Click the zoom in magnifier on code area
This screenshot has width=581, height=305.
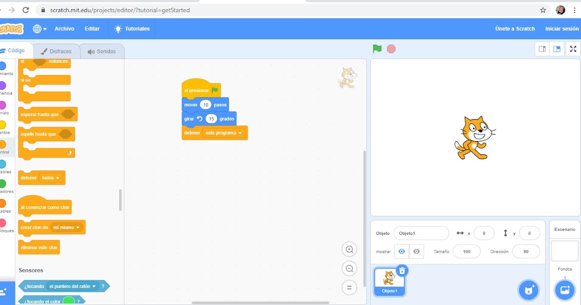pos(349,249)
